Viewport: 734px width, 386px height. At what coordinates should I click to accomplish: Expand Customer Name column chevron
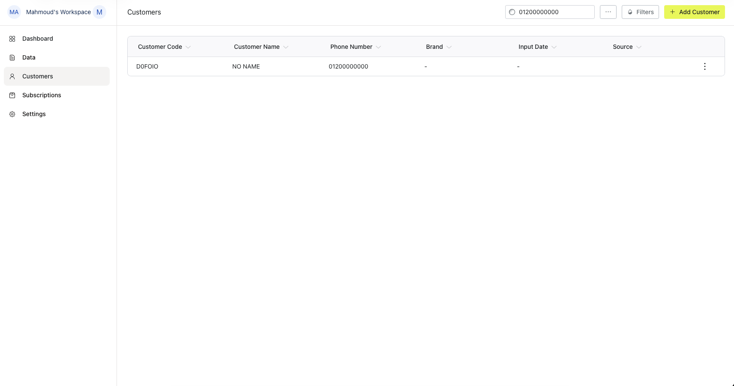286,47
